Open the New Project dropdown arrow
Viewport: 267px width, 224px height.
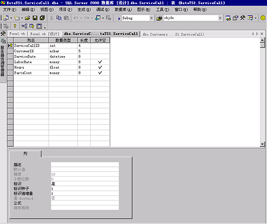[x=11, y=18]
